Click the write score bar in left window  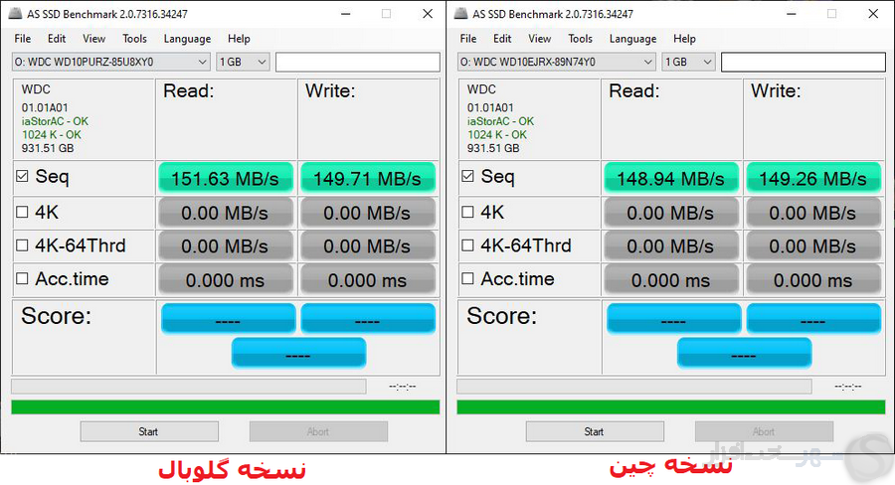(368, 318)
